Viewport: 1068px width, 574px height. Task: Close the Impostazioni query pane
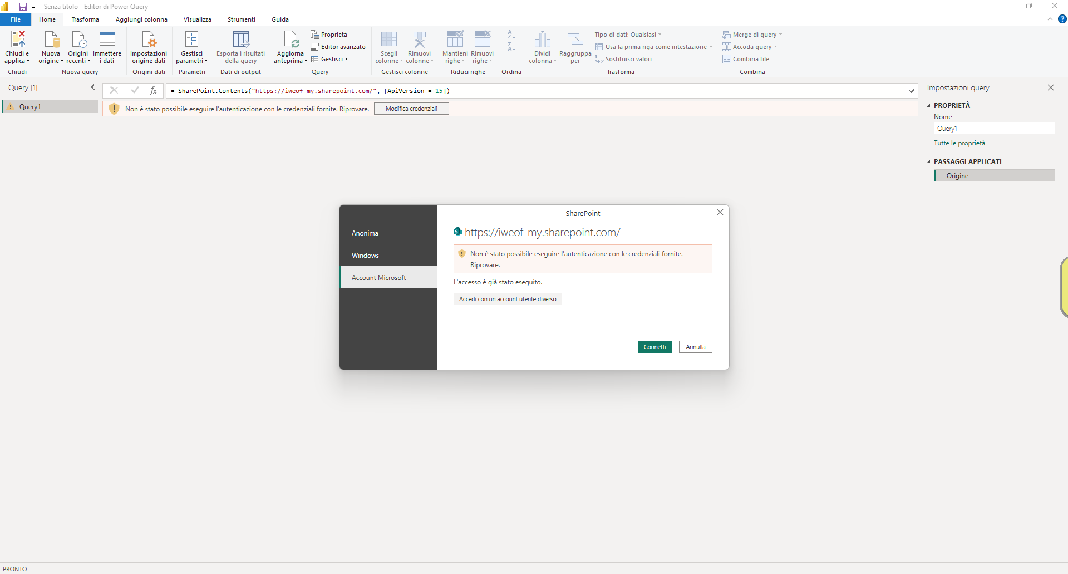(1051, 87)
